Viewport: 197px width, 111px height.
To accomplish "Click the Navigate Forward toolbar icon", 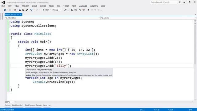I will pyautogui.click(x=10, y=10).
